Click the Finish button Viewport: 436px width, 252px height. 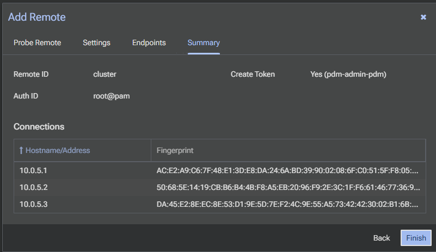[x=416, y=238]
